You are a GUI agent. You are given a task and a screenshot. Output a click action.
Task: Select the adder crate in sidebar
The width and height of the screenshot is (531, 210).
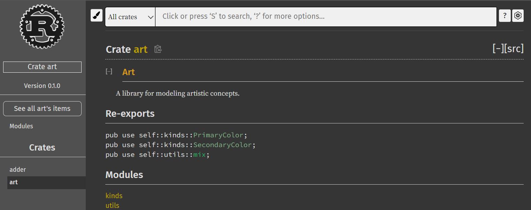pos(18,170)
